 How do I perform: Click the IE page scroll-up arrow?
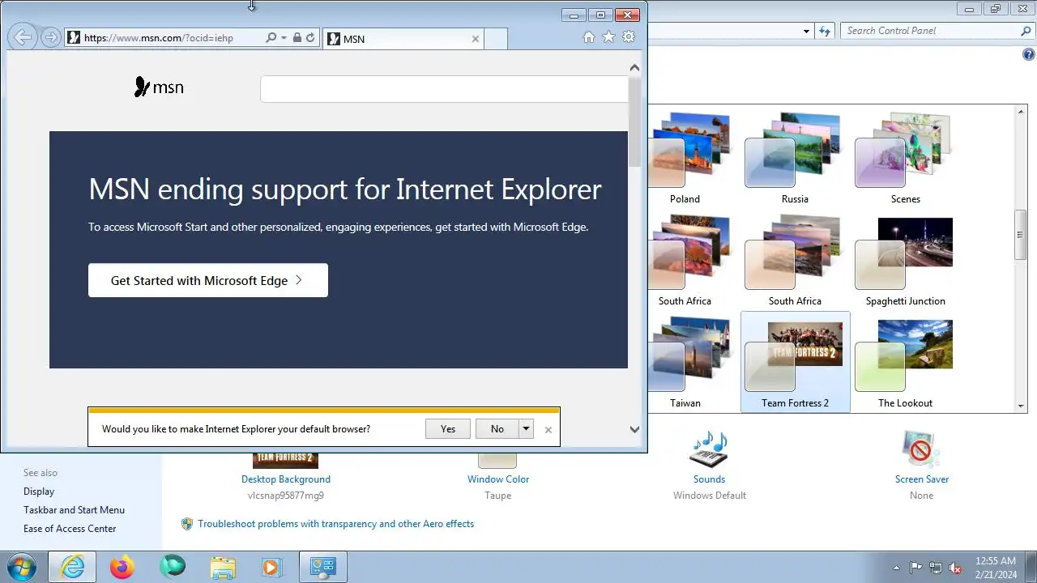point(635,68)
